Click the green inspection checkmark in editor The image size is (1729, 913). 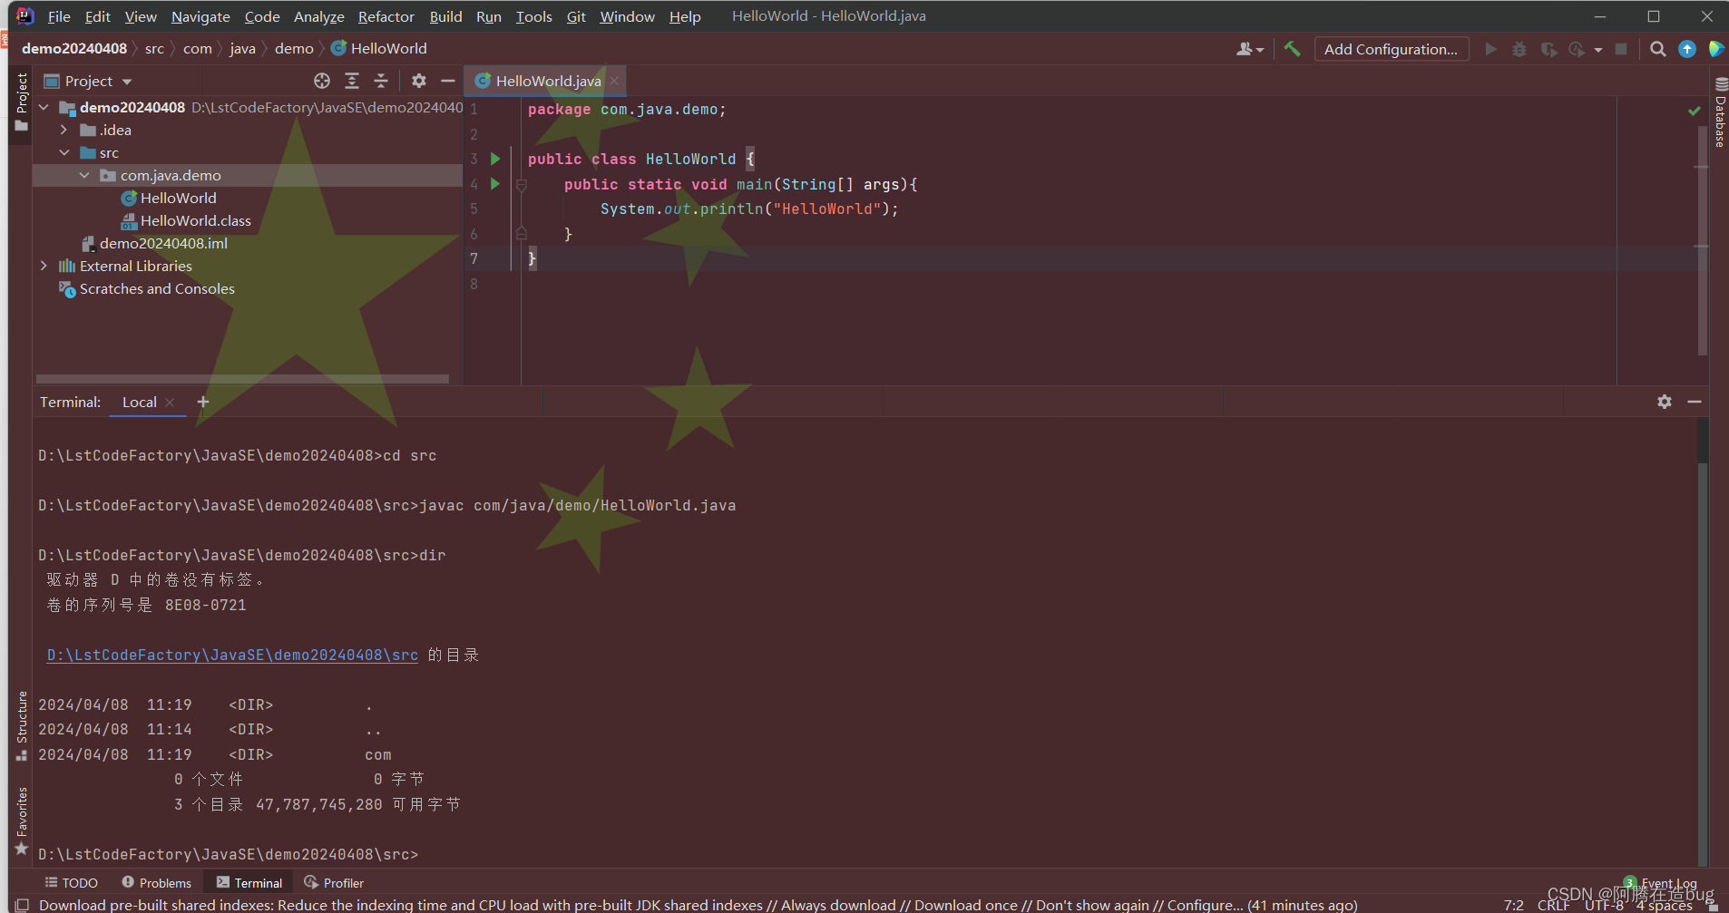click(1694, 111)
